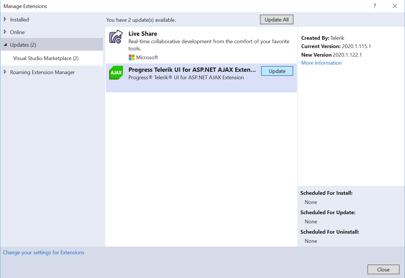Viewport: 405px width, 278px height.
Task: Open More Information for the Telerik extension
Action: point(321,63)
